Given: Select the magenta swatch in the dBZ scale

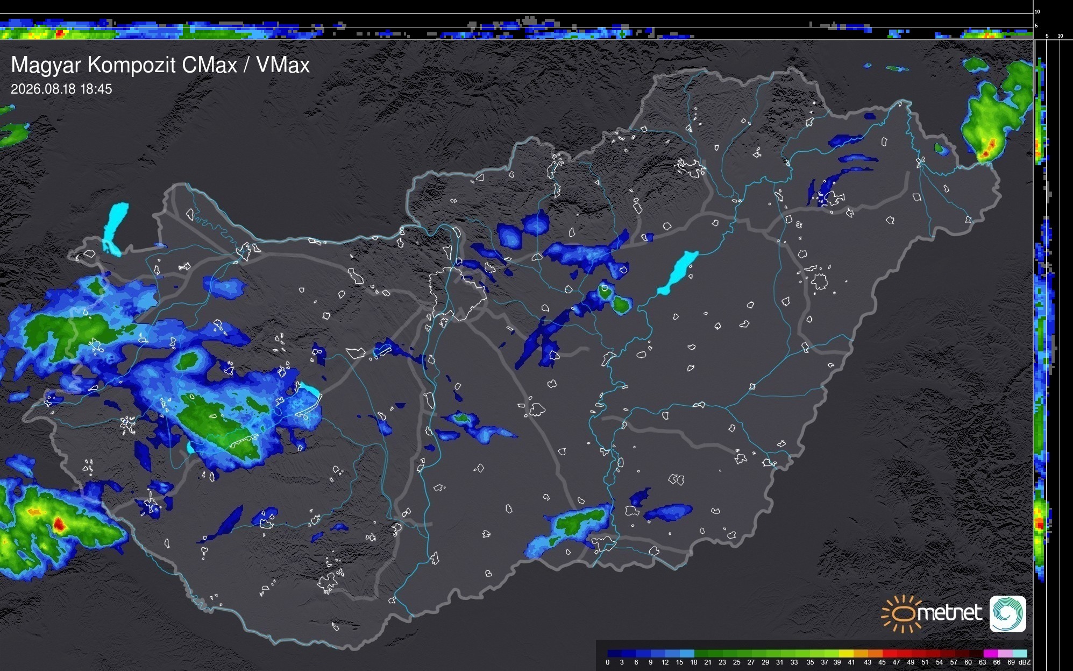Looking at the screenshot, I should tap(991, 653).
